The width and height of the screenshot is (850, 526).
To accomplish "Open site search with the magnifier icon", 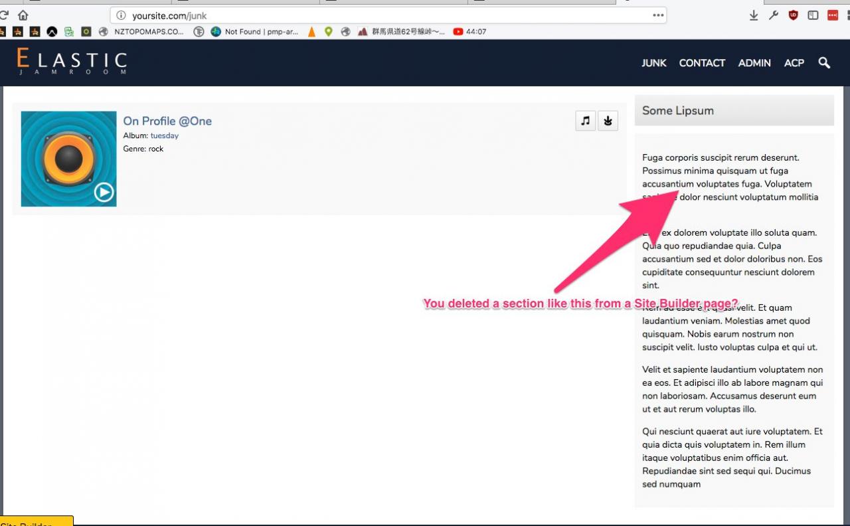I will coord(824,63).
